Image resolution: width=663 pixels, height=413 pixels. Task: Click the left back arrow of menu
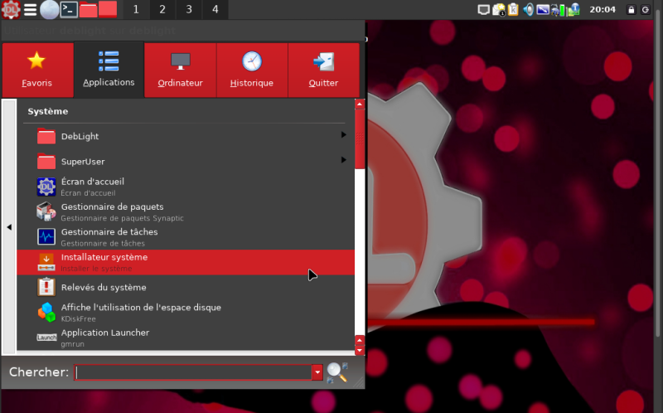click(x=9, y=226)
